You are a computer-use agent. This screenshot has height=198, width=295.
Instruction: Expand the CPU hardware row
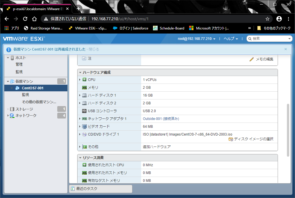(x=80, y=80)
